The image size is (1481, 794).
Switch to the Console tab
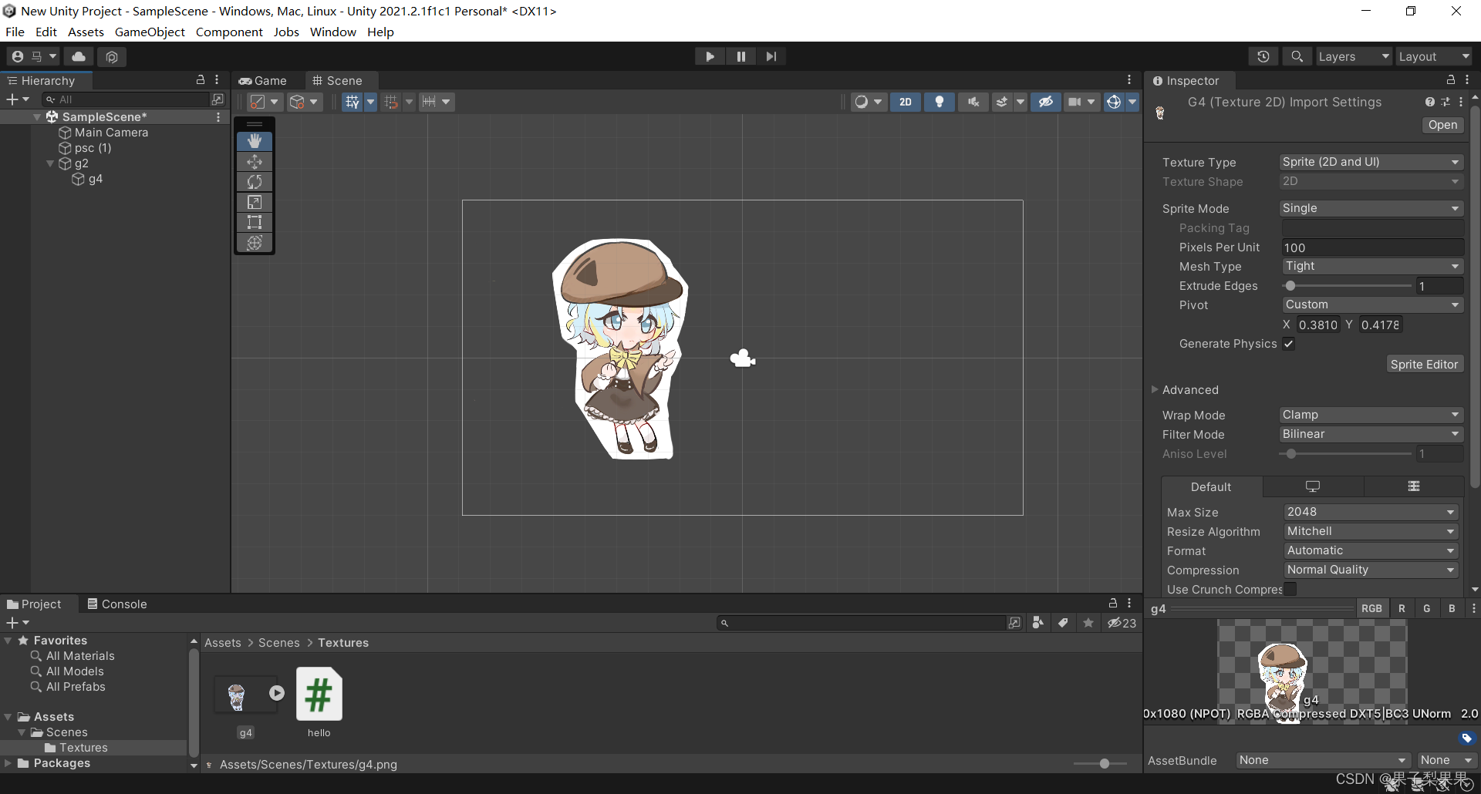pos(117,604)
